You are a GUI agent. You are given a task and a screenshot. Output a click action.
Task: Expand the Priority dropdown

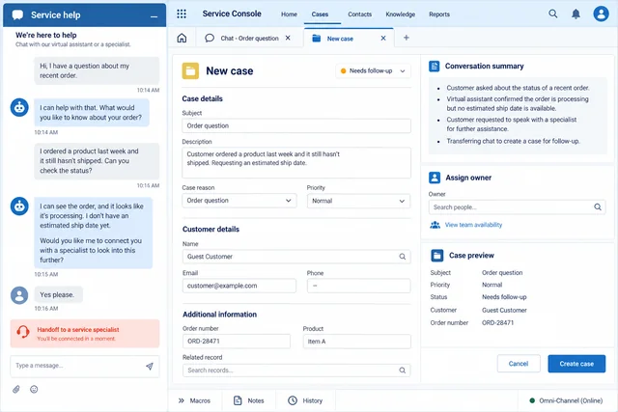point(358,201)
